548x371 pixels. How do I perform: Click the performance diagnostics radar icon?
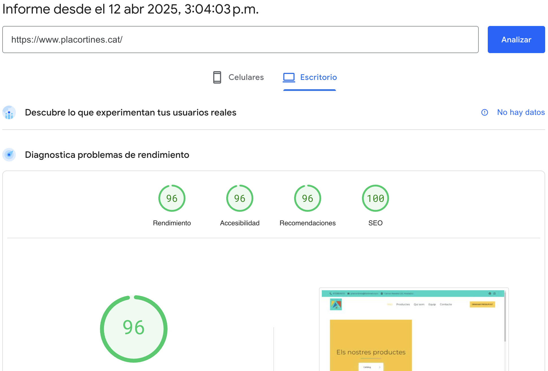coord(9,155)
